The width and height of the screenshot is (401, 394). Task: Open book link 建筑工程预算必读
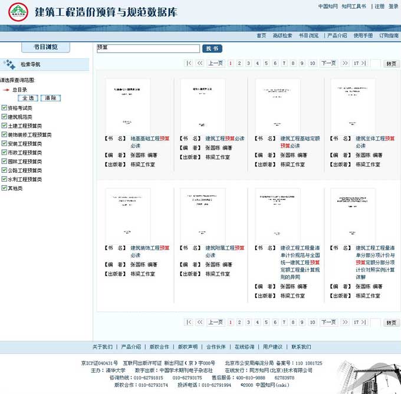pyautogui.click(x=224, y=139)
